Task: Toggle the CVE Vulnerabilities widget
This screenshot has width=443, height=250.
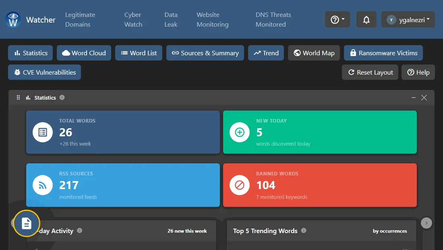Action: (44, 72)
